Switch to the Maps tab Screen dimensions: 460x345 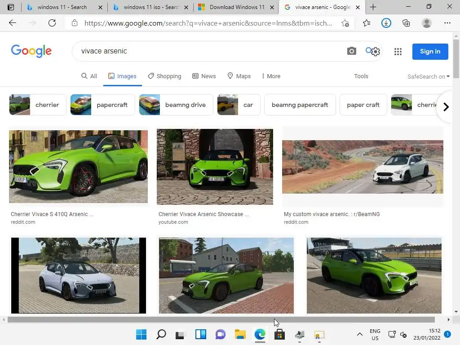point(239,76)
